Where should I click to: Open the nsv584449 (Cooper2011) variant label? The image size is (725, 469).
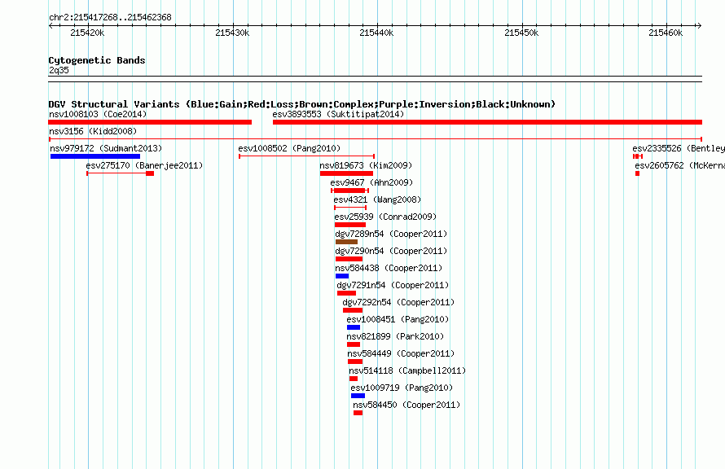pyautogui.click(x=401, y=353)
